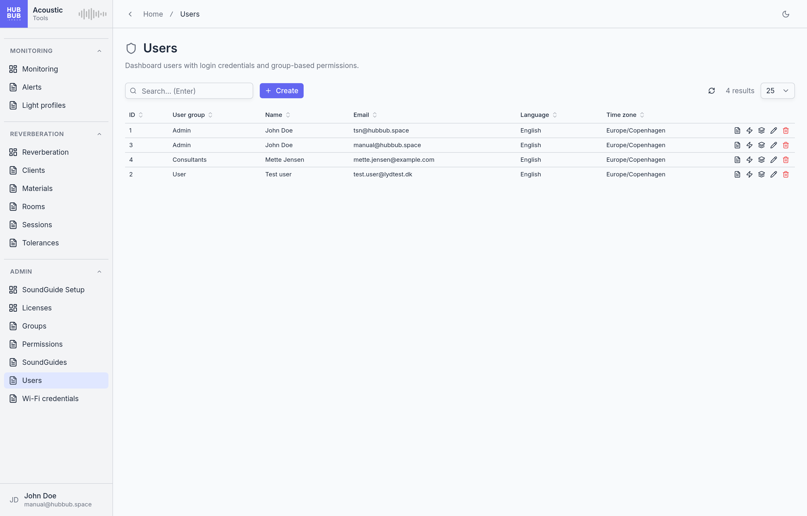Screen dimensions: 807x516
Task: Edit the manual@hubbub.space user with pencil
Action: click(x=773, y=145)
